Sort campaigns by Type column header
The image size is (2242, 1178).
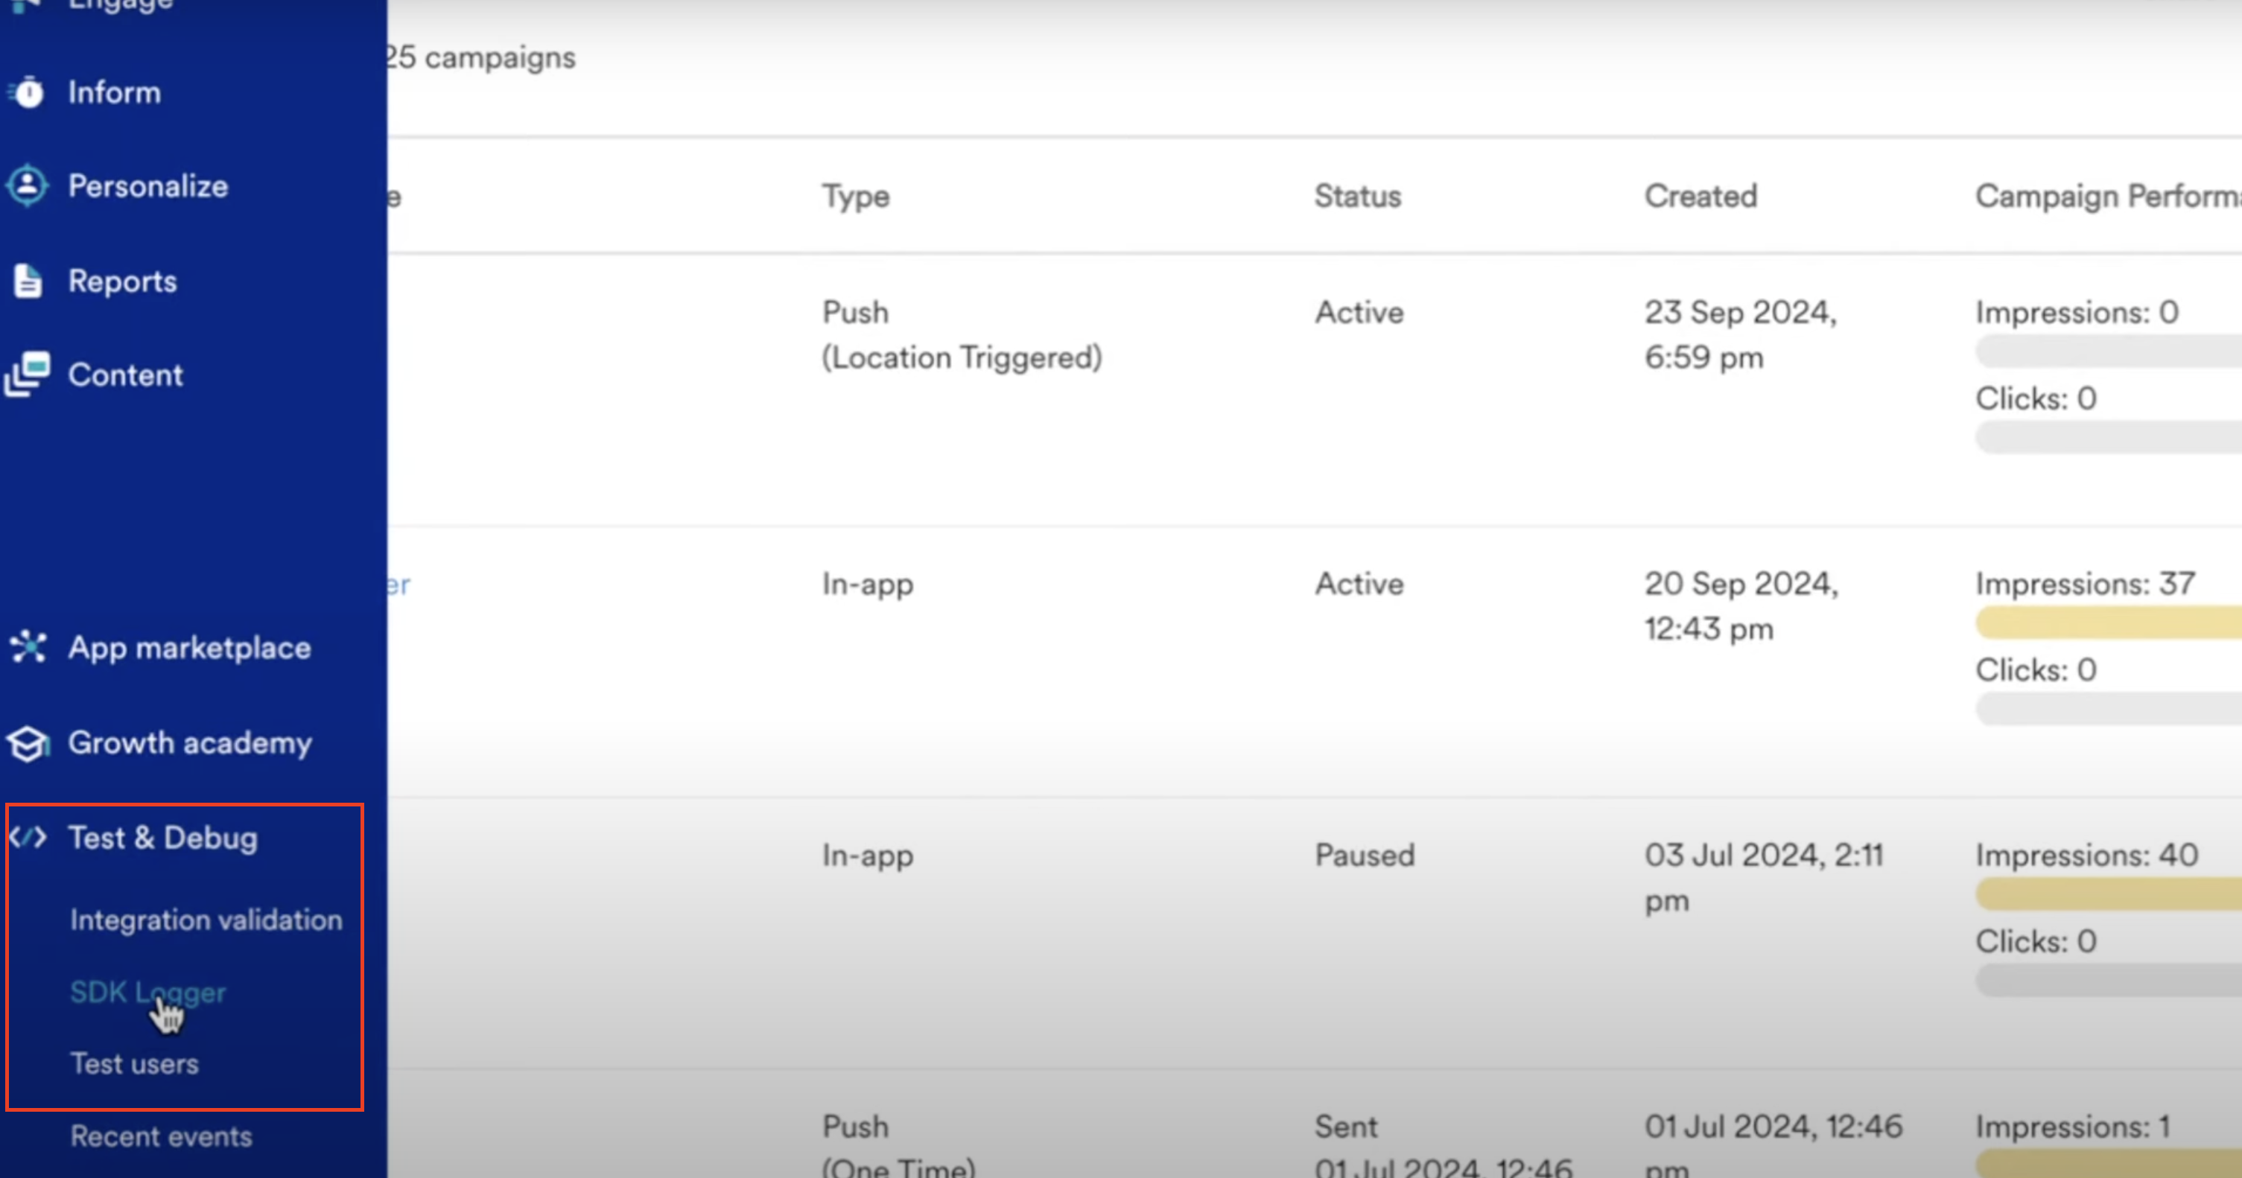tap(856, 197)
